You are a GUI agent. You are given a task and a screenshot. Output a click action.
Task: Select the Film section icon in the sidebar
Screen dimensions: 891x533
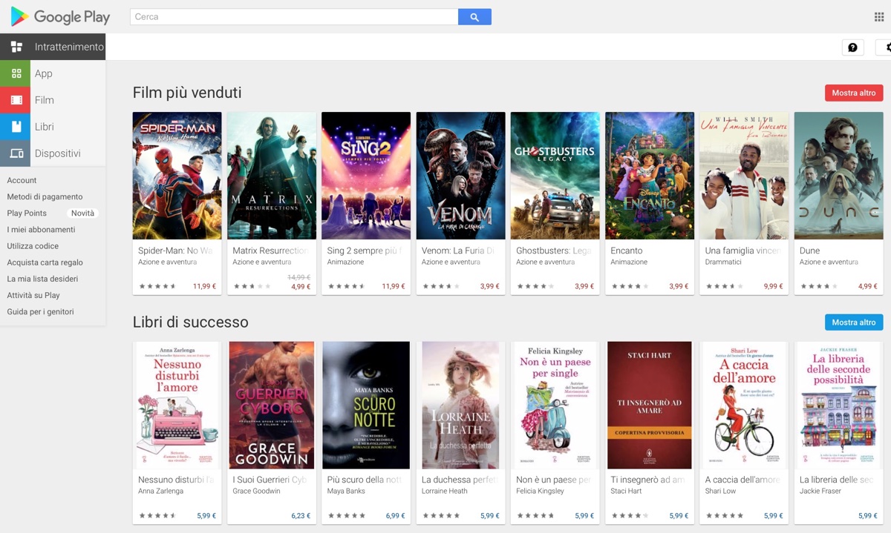tap(16, 100)
